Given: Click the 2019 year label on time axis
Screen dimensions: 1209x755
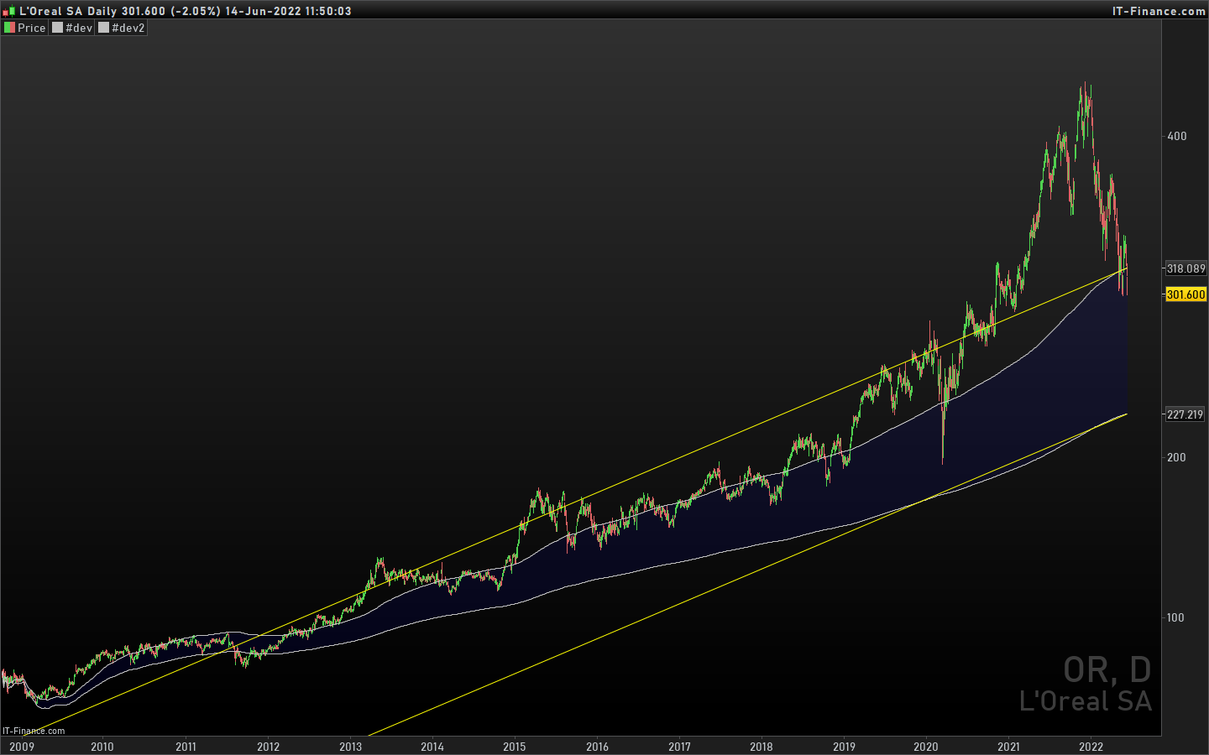Looking at the screenshot, I should tap(844, 747).
